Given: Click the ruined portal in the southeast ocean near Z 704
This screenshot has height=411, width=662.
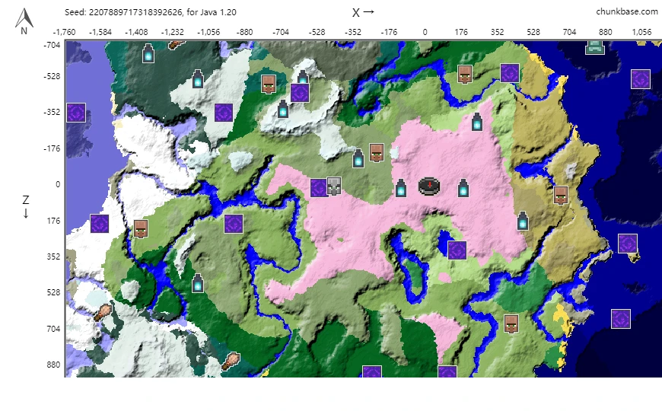Looking at the screenshot, I should (x=621, y=319).
